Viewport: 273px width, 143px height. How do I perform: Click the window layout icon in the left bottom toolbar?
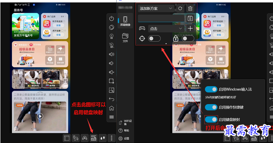(x=67, y=138)
